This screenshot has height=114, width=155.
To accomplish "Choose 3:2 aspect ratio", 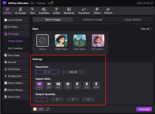I will click(49, 86).
